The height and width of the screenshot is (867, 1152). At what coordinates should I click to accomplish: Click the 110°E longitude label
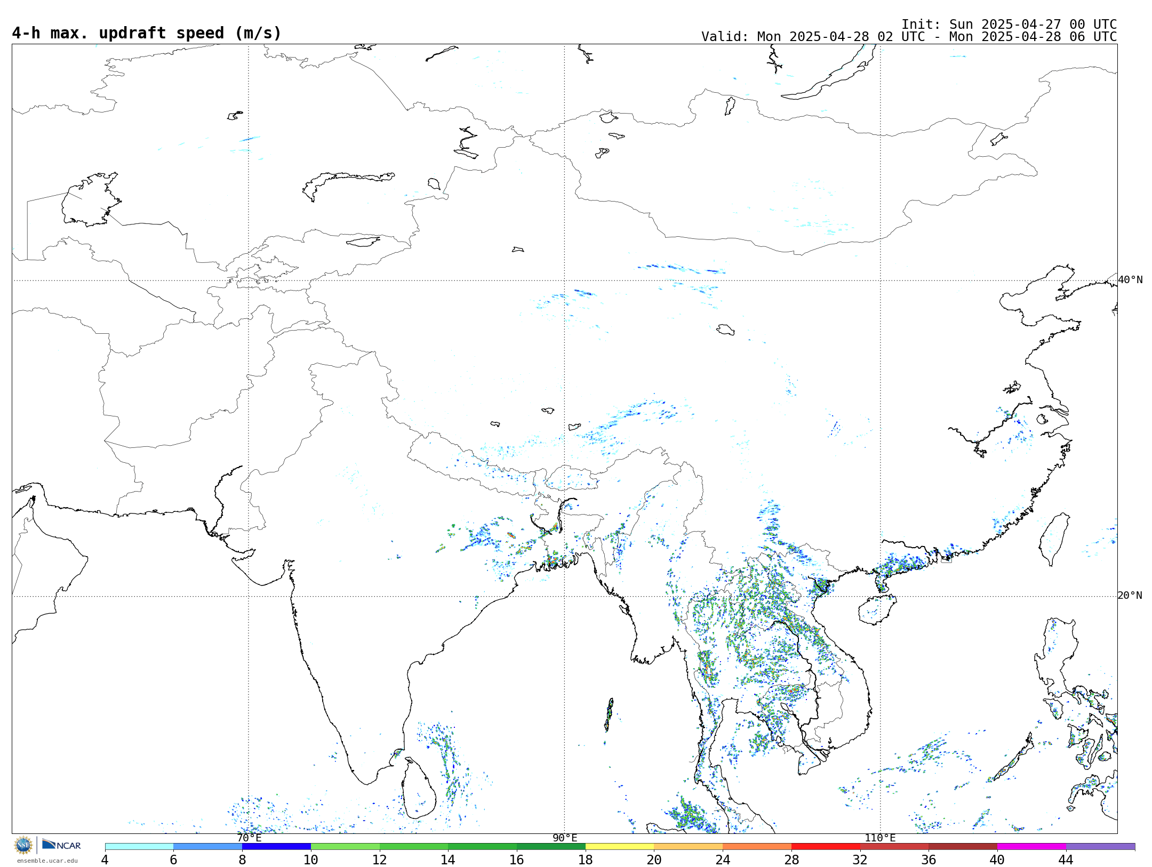[x=880, y=838]
